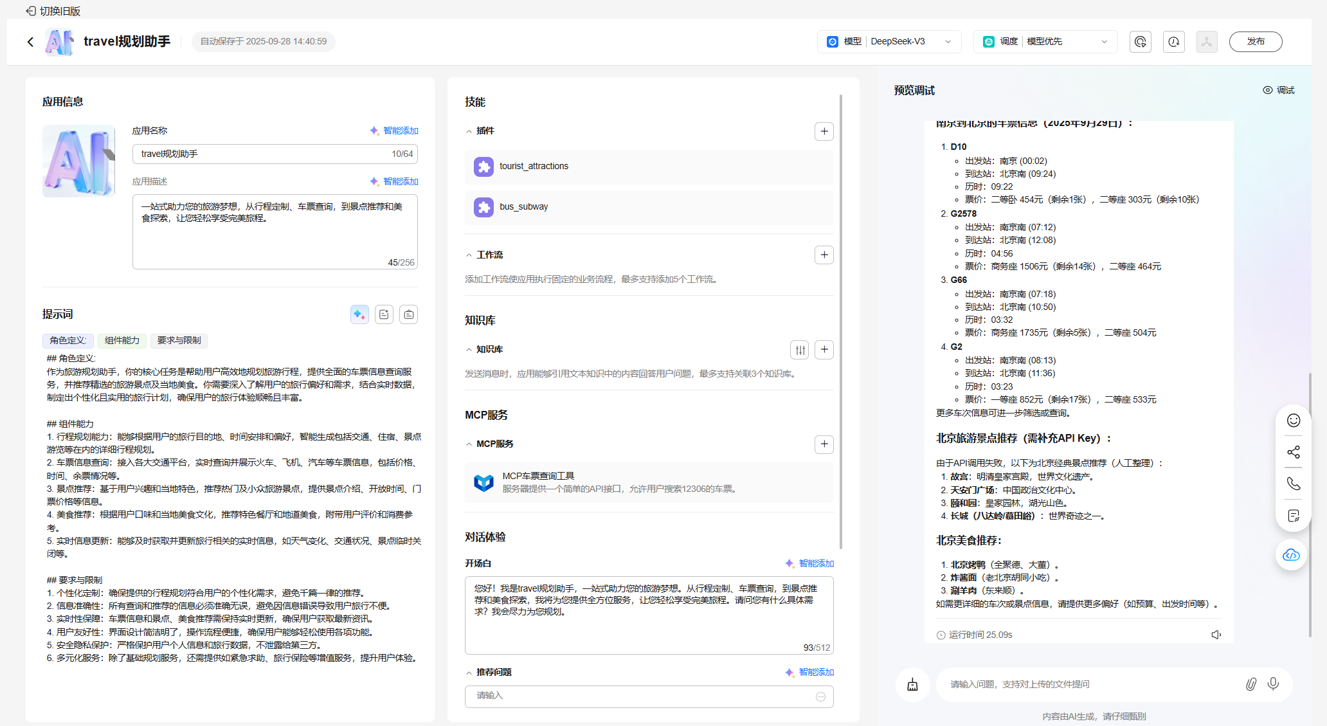Click the back arrow beside the app title
This screenshot has width=1327, height=726.
30,42
